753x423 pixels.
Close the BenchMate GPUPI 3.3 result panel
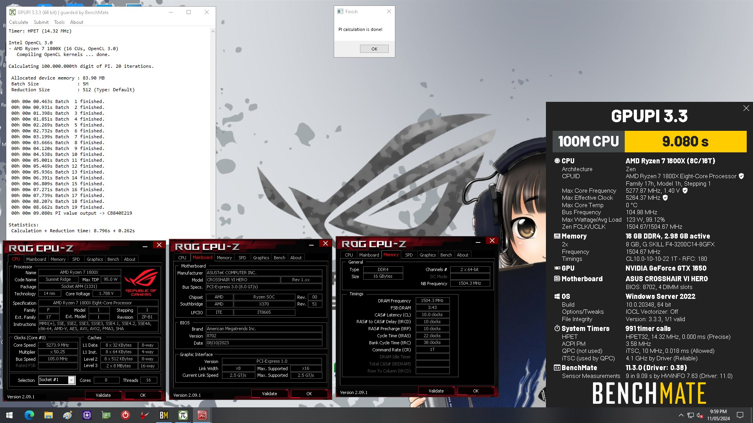point(746,108)
